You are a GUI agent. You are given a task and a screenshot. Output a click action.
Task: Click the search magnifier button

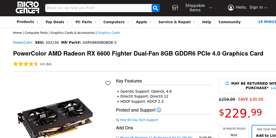[156, 8]
